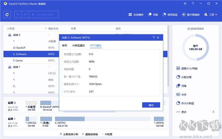Screen dimensions: 222x139
Task: Click the EaseUS Partition Master logo icon
Action: pyautogui.click(x=6, y=4)
